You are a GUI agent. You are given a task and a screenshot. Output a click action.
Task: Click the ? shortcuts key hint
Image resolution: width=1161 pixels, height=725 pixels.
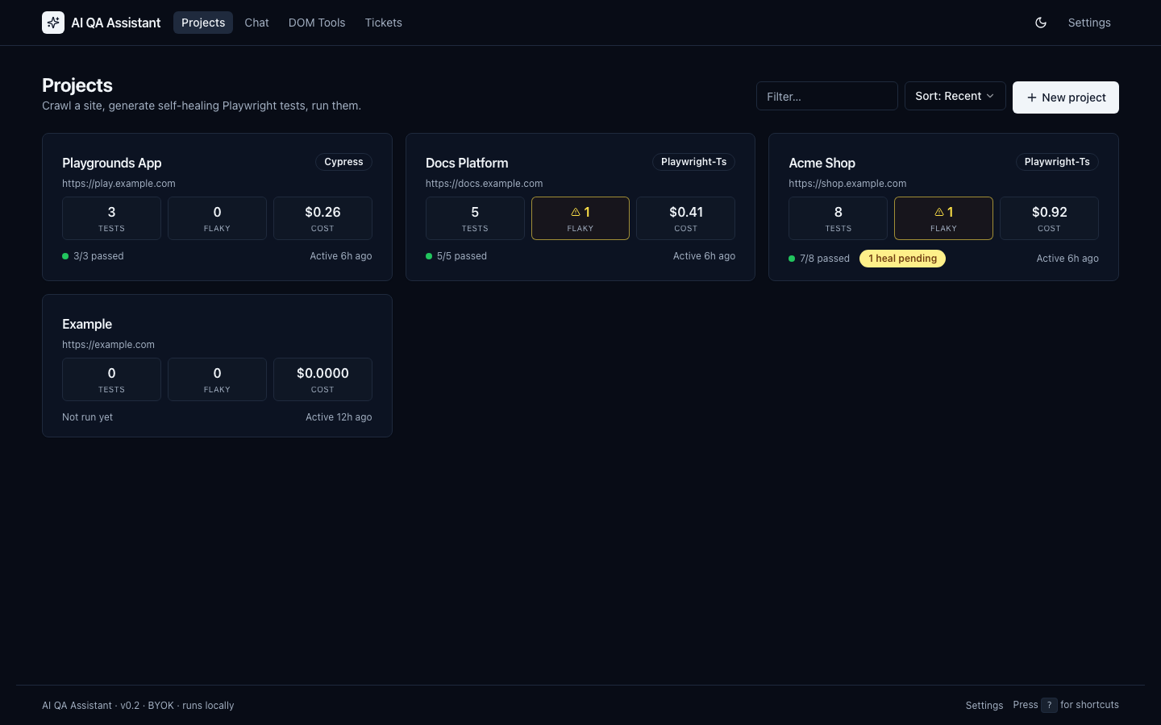pyautogui.click(x=1049, y=705)
